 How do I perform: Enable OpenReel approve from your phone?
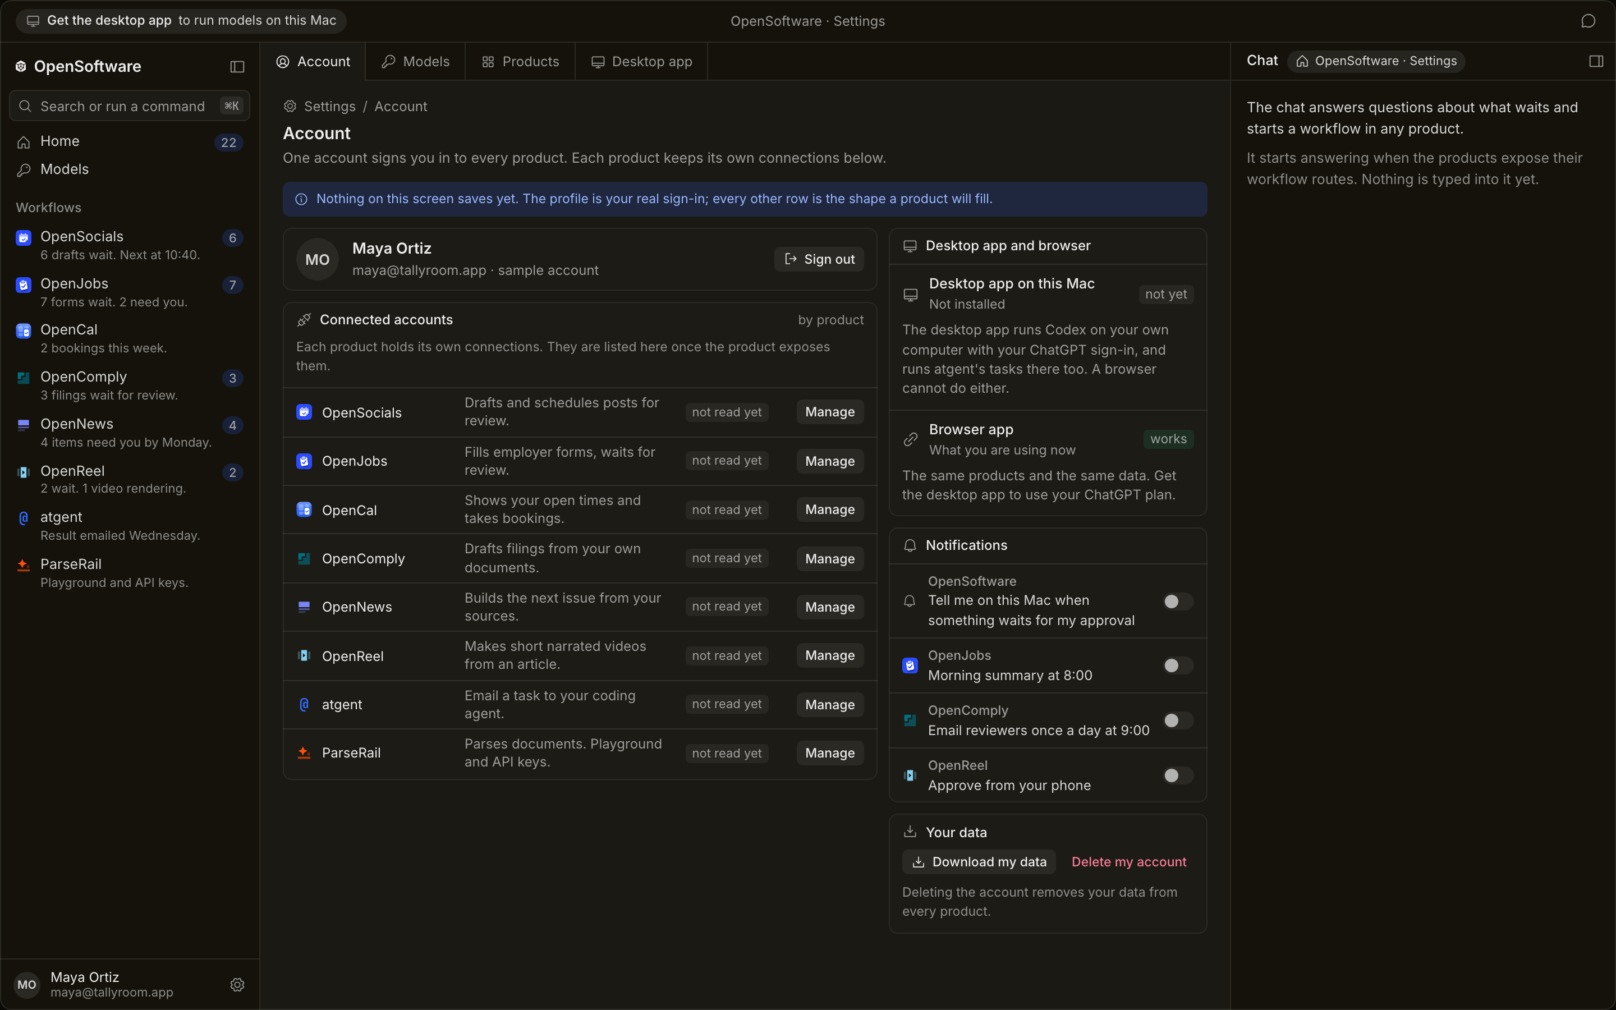point(1177,775)
